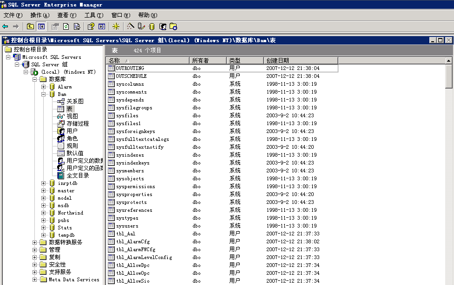Select the tbl_AllowDpc table
Screen dimensions: 454x285
pos(133,265)
